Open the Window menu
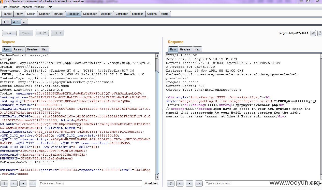322x190 pixels. click(39, 7)
